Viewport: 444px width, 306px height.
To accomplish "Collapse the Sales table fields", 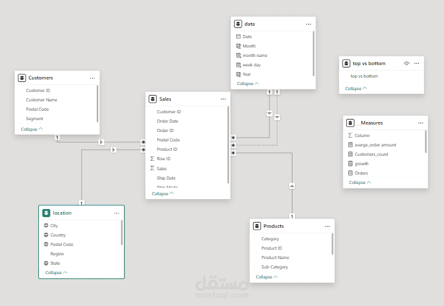I will pyautogui.click(x=163, y=193).
